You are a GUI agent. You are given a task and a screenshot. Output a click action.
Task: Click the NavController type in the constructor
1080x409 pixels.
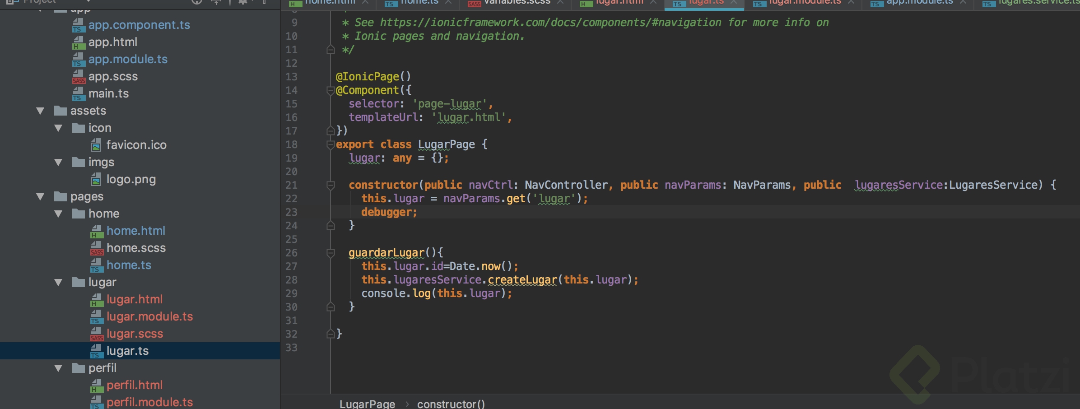click(566, 185)
